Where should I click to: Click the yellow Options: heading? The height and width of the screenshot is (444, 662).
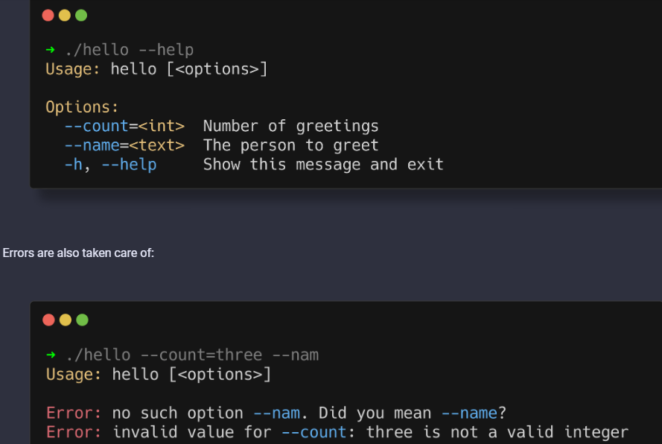pos(82,107)
